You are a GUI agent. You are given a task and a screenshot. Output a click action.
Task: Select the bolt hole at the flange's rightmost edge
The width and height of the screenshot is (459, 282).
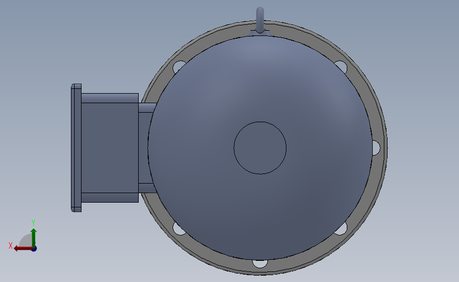376,148
